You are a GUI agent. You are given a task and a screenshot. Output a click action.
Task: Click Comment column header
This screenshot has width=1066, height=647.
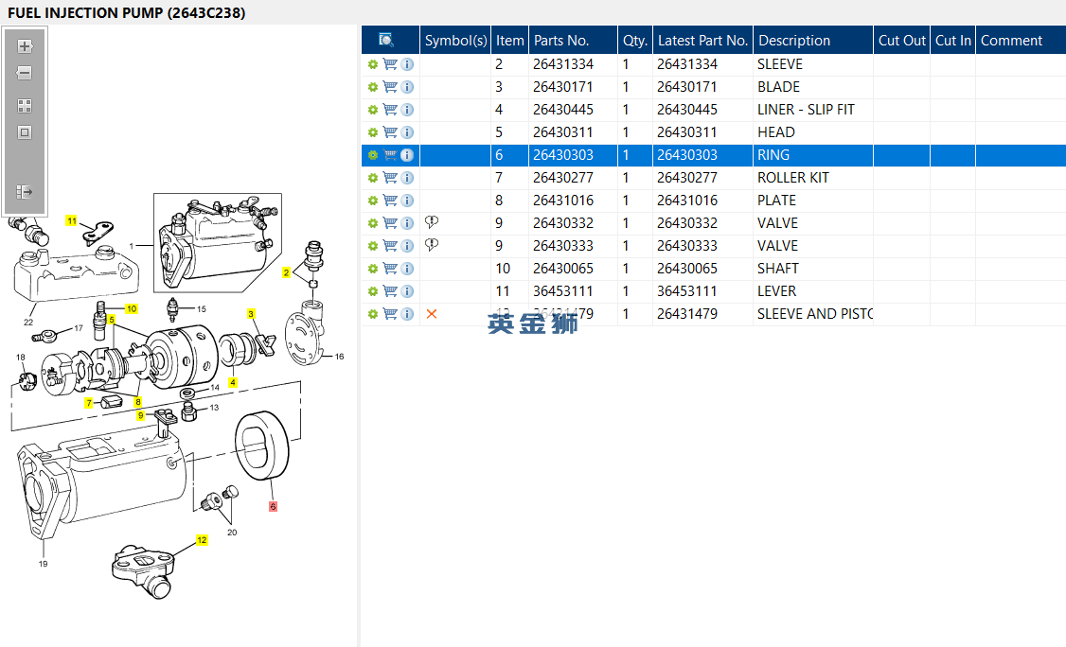click(1021, 40)
